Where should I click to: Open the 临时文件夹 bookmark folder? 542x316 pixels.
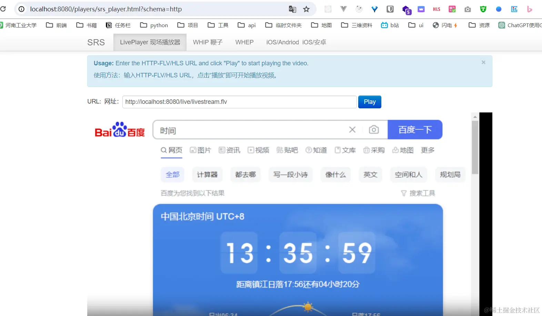click(283, 25)
